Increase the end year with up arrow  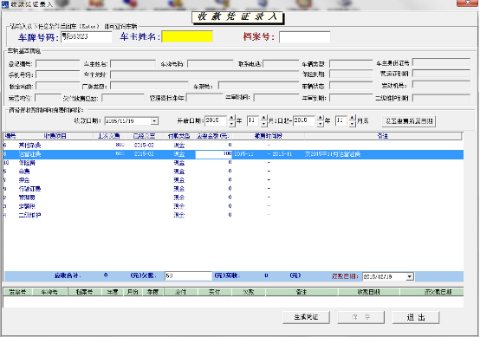point(321,118)
